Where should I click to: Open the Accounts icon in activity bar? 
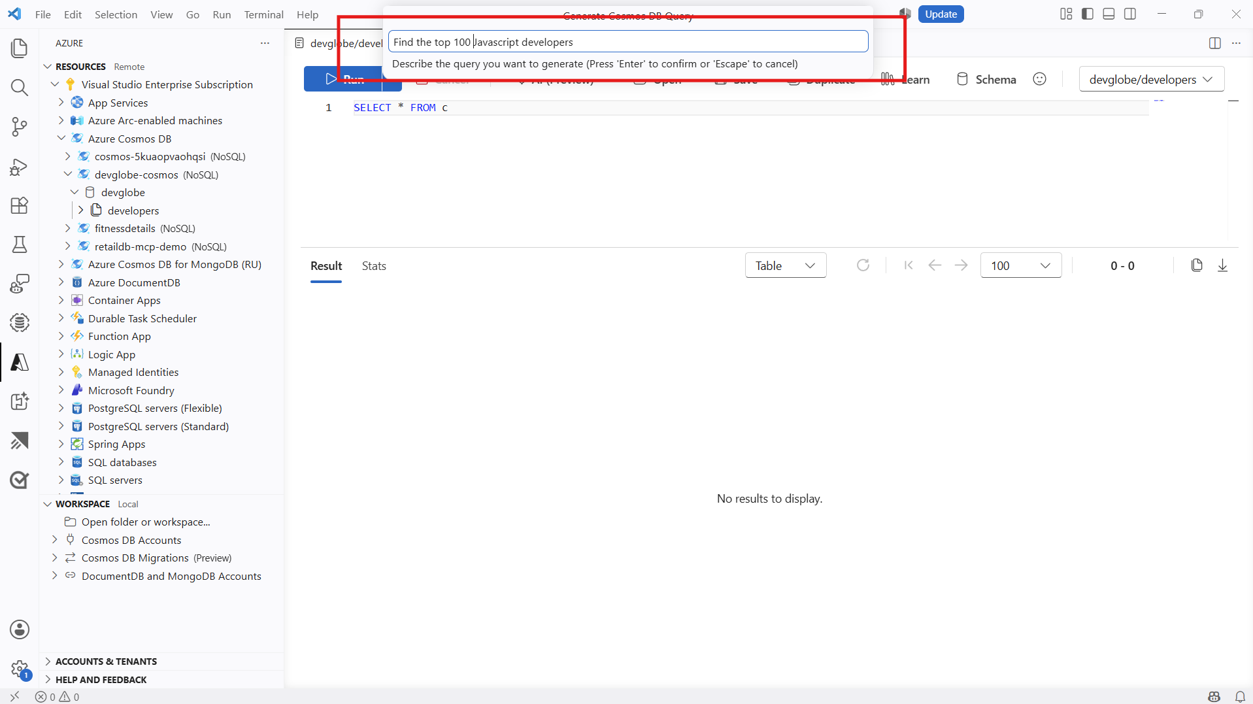click(20, 629)
